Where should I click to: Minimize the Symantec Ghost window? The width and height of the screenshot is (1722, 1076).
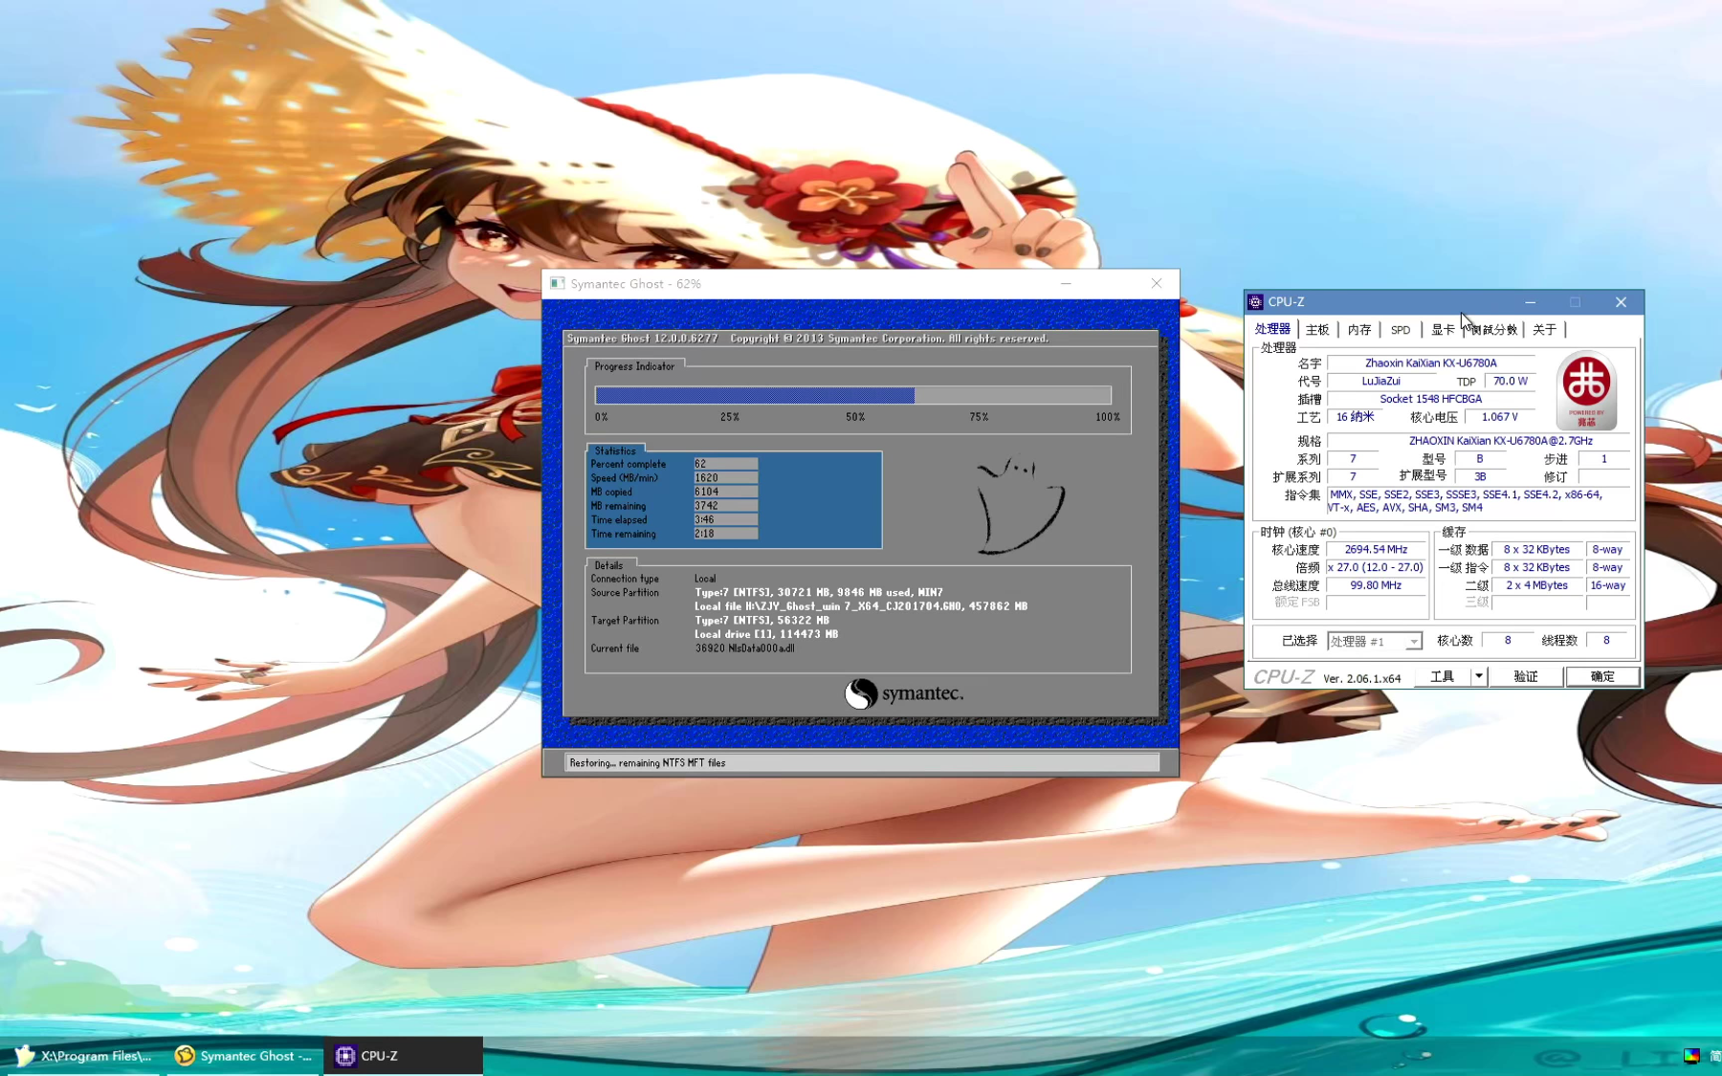1066,284
